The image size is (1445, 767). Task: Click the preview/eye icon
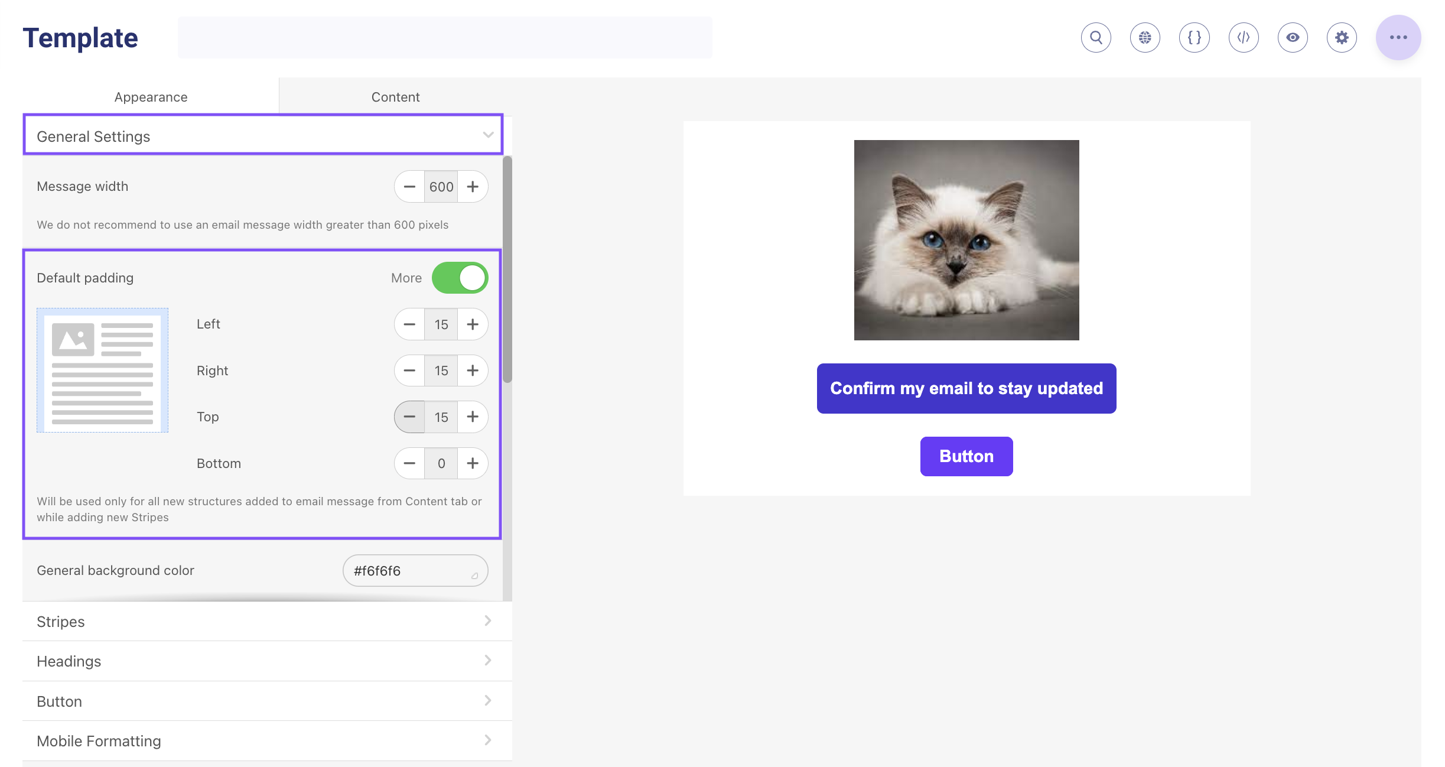(1293, 38)
